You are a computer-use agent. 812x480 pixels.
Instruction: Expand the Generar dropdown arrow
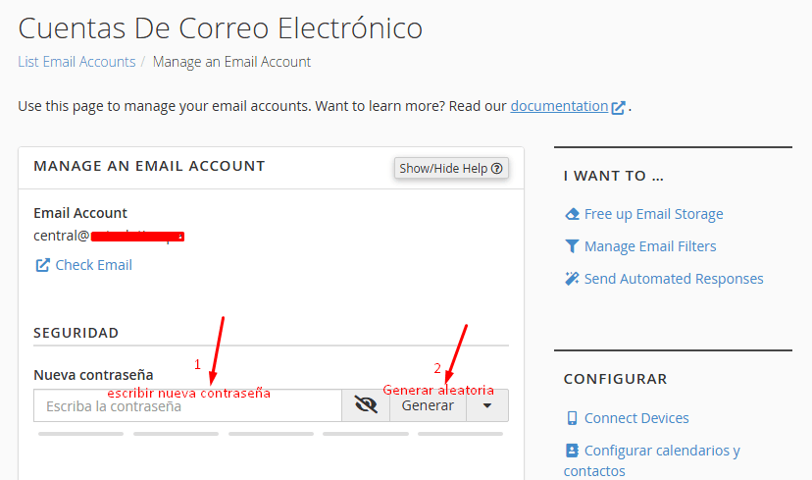(x=487, y=405)
